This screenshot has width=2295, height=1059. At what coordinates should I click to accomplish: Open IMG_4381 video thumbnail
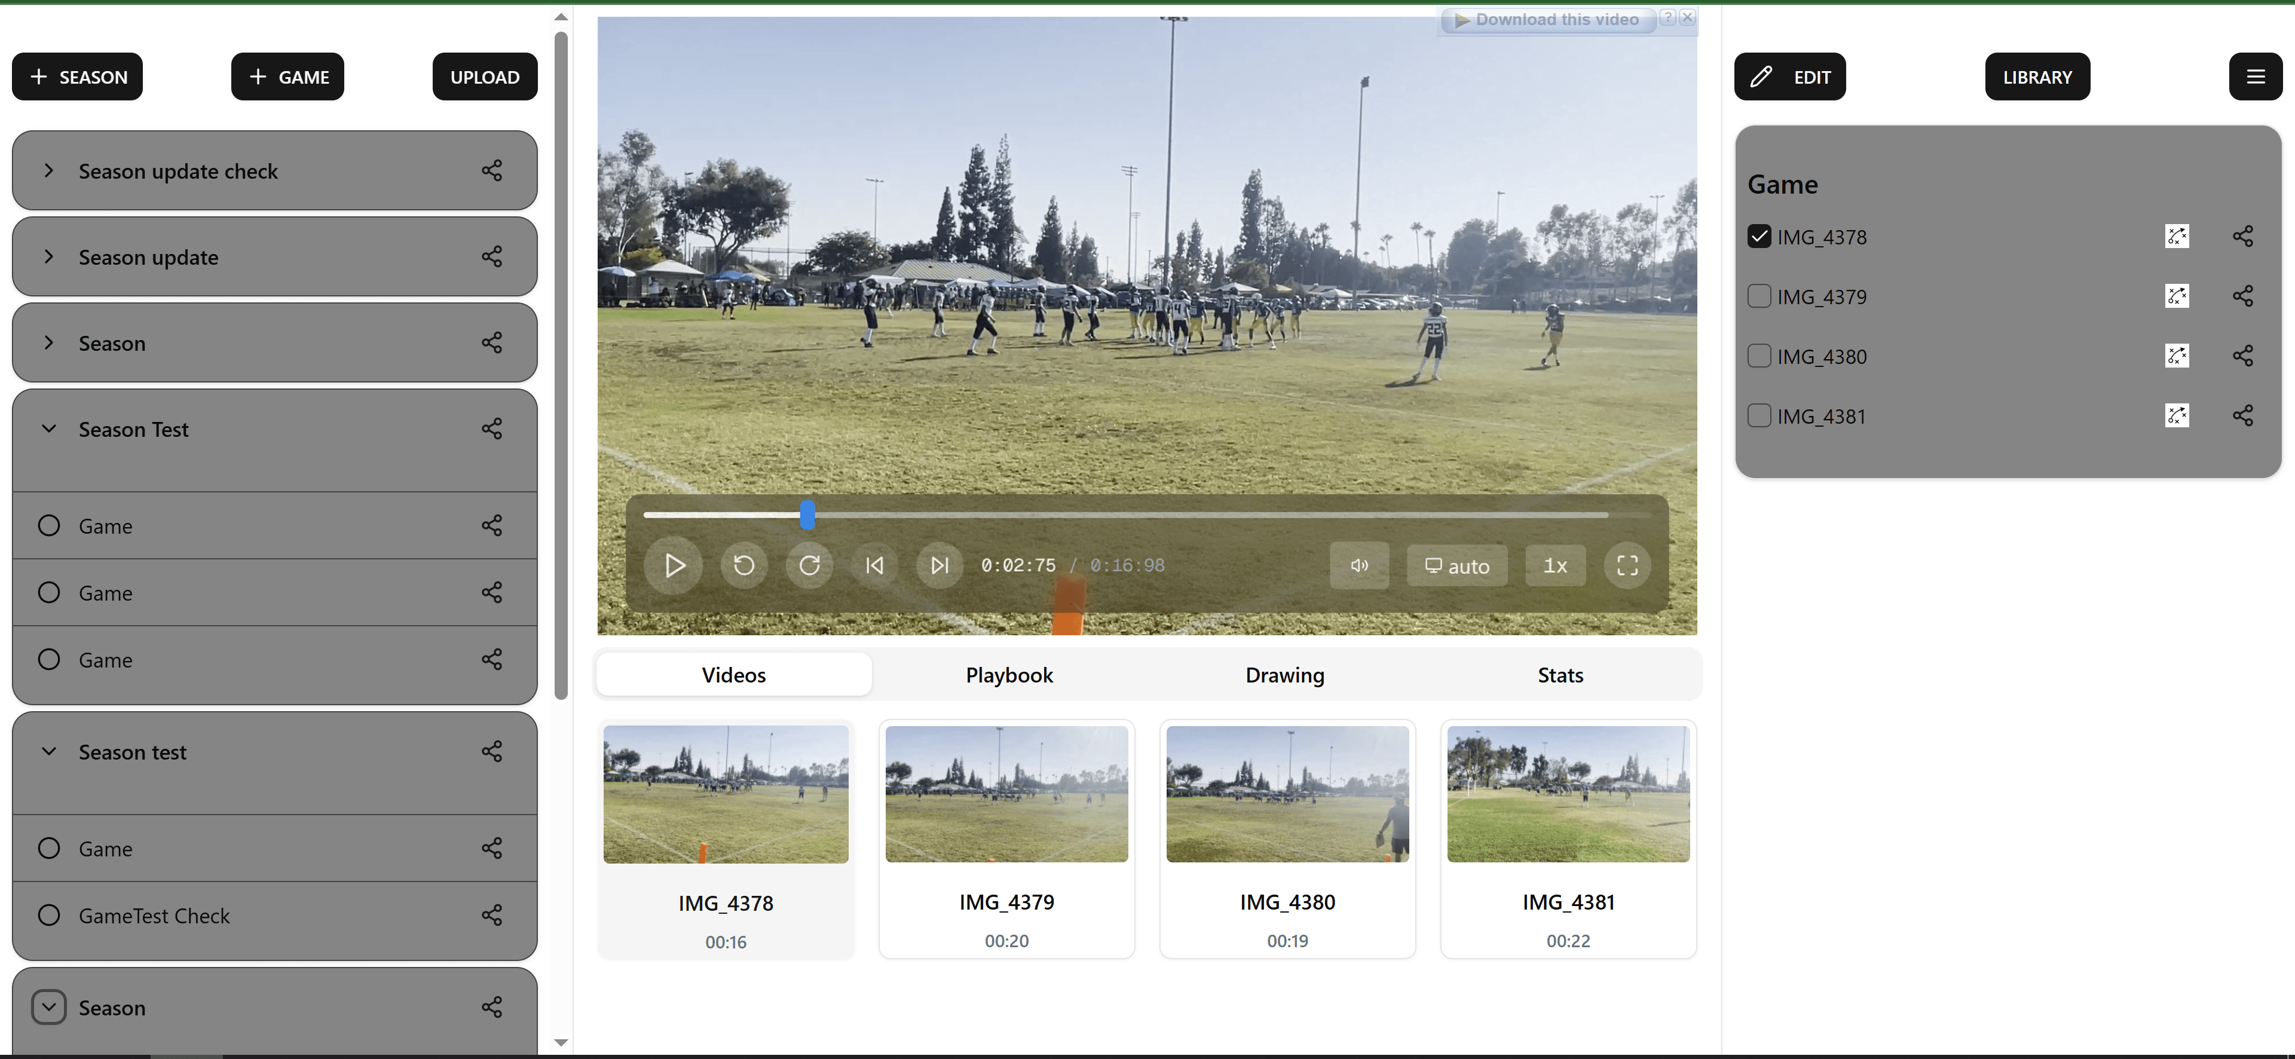point(1568,794)
